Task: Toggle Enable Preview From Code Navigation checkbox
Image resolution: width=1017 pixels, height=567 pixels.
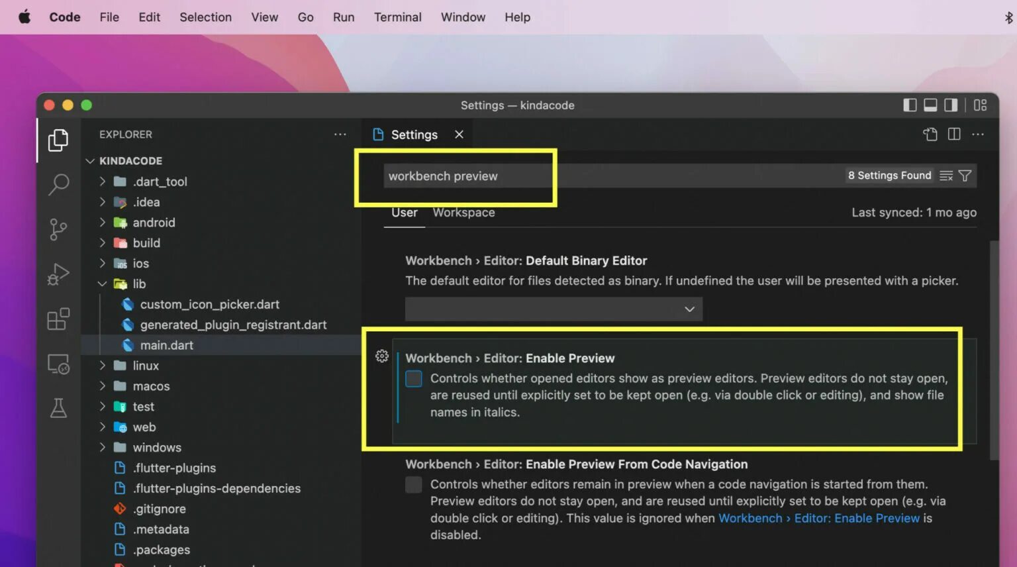Action: pos(414,485)
